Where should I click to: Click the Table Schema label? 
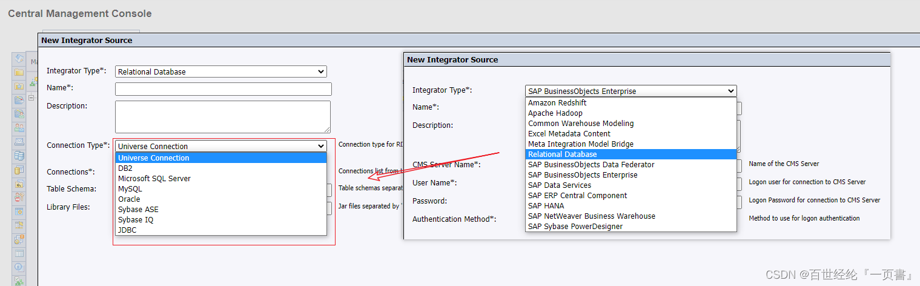(x=71, y=188)
